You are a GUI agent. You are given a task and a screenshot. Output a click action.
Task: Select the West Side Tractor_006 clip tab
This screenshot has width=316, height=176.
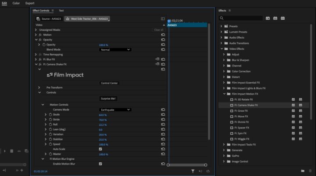click(87, 19)
